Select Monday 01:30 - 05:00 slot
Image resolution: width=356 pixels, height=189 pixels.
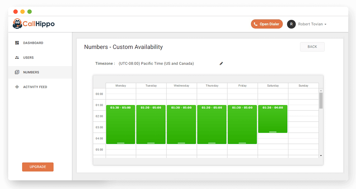click(x=121, y=124)
